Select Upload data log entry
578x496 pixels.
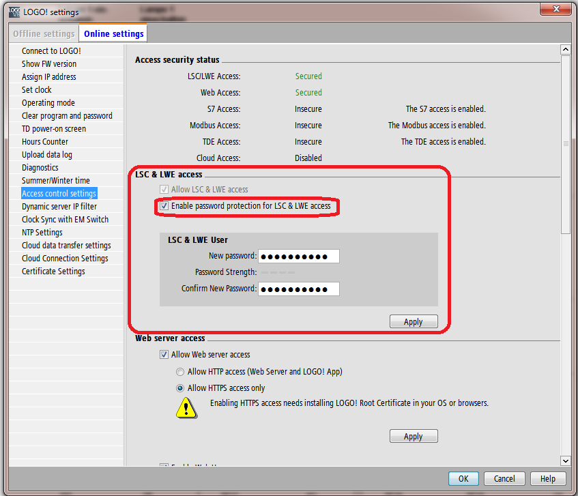pos(47,154)
